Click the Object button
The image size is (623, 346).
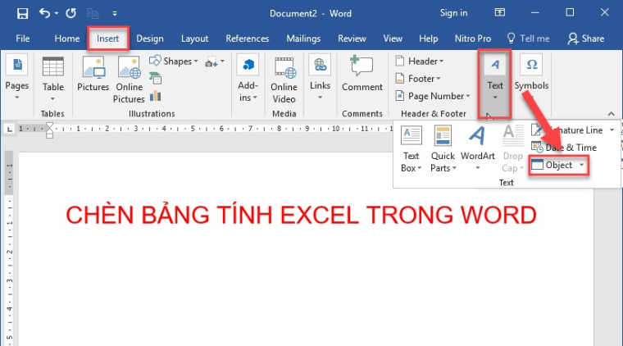click(553, 165)
